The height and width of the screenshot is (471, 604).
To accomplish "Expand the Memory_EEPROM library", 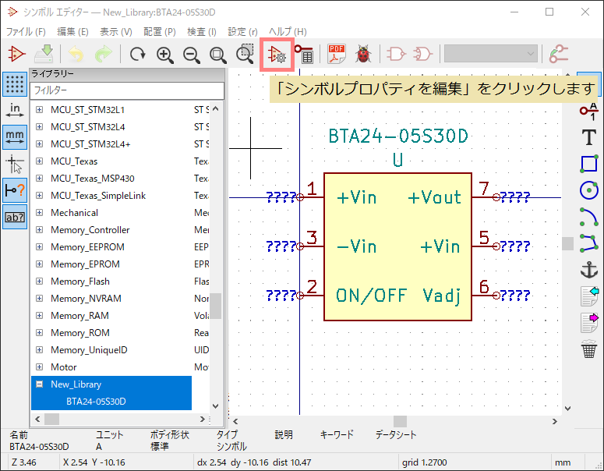I will [x=39, y=247].
